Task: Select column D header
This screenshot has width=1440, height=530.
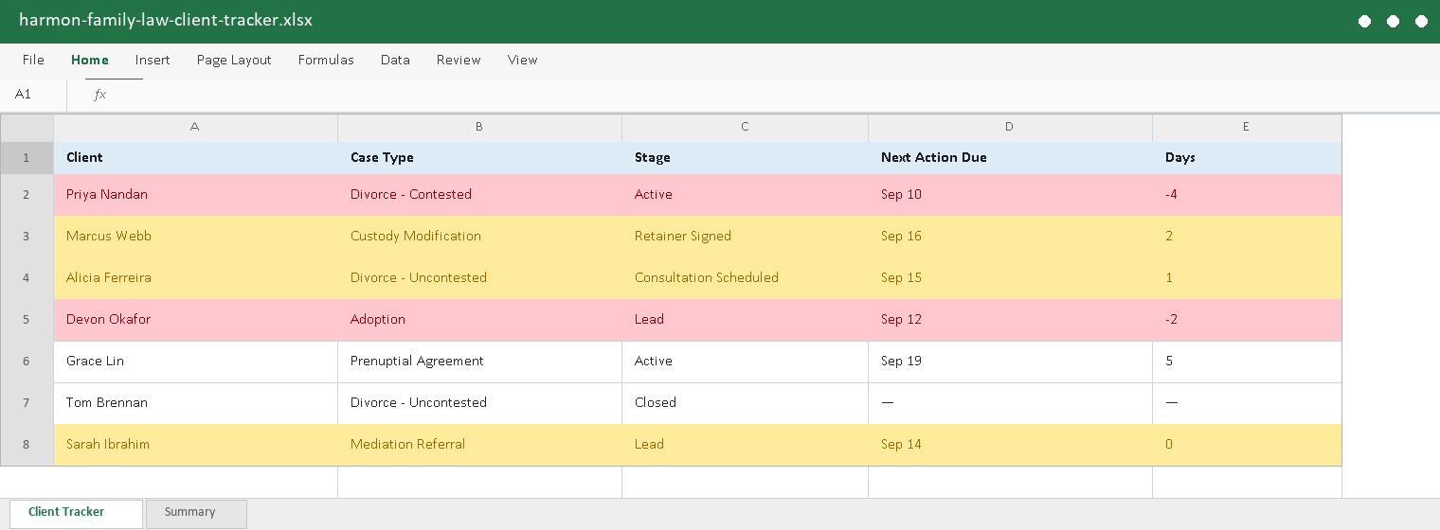Action: (1010, 127)
